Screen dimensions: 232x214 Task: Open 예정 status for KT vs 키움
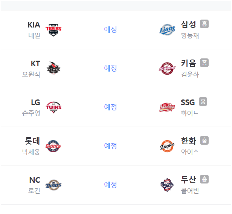[x=110, y=68]
